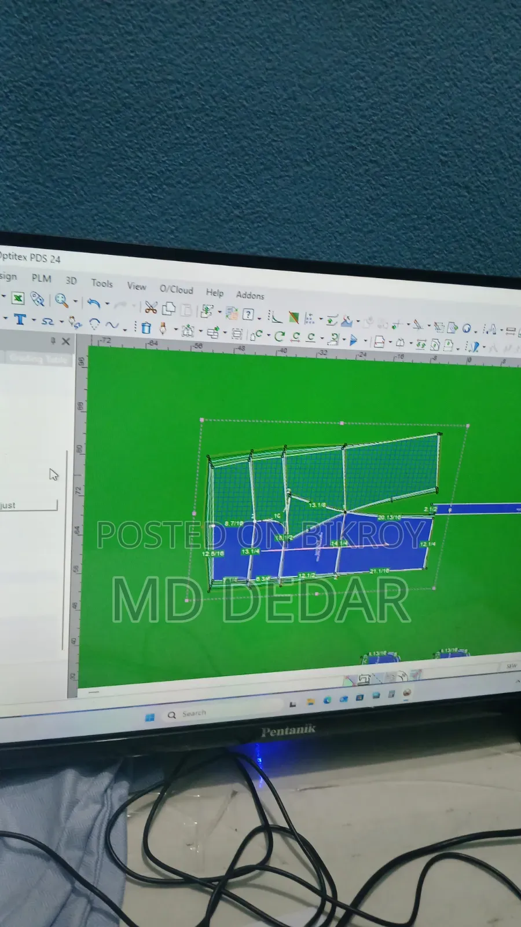The height and width of the screenshot is (927, 521).
Task: Open the View menu
Action: 137,286
